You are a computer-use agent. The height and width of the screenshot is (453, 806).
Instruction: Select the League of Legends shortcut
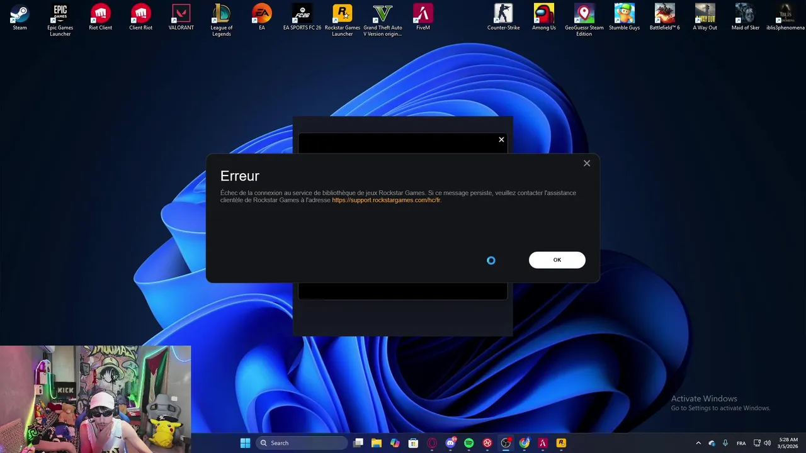click(221, 20)
